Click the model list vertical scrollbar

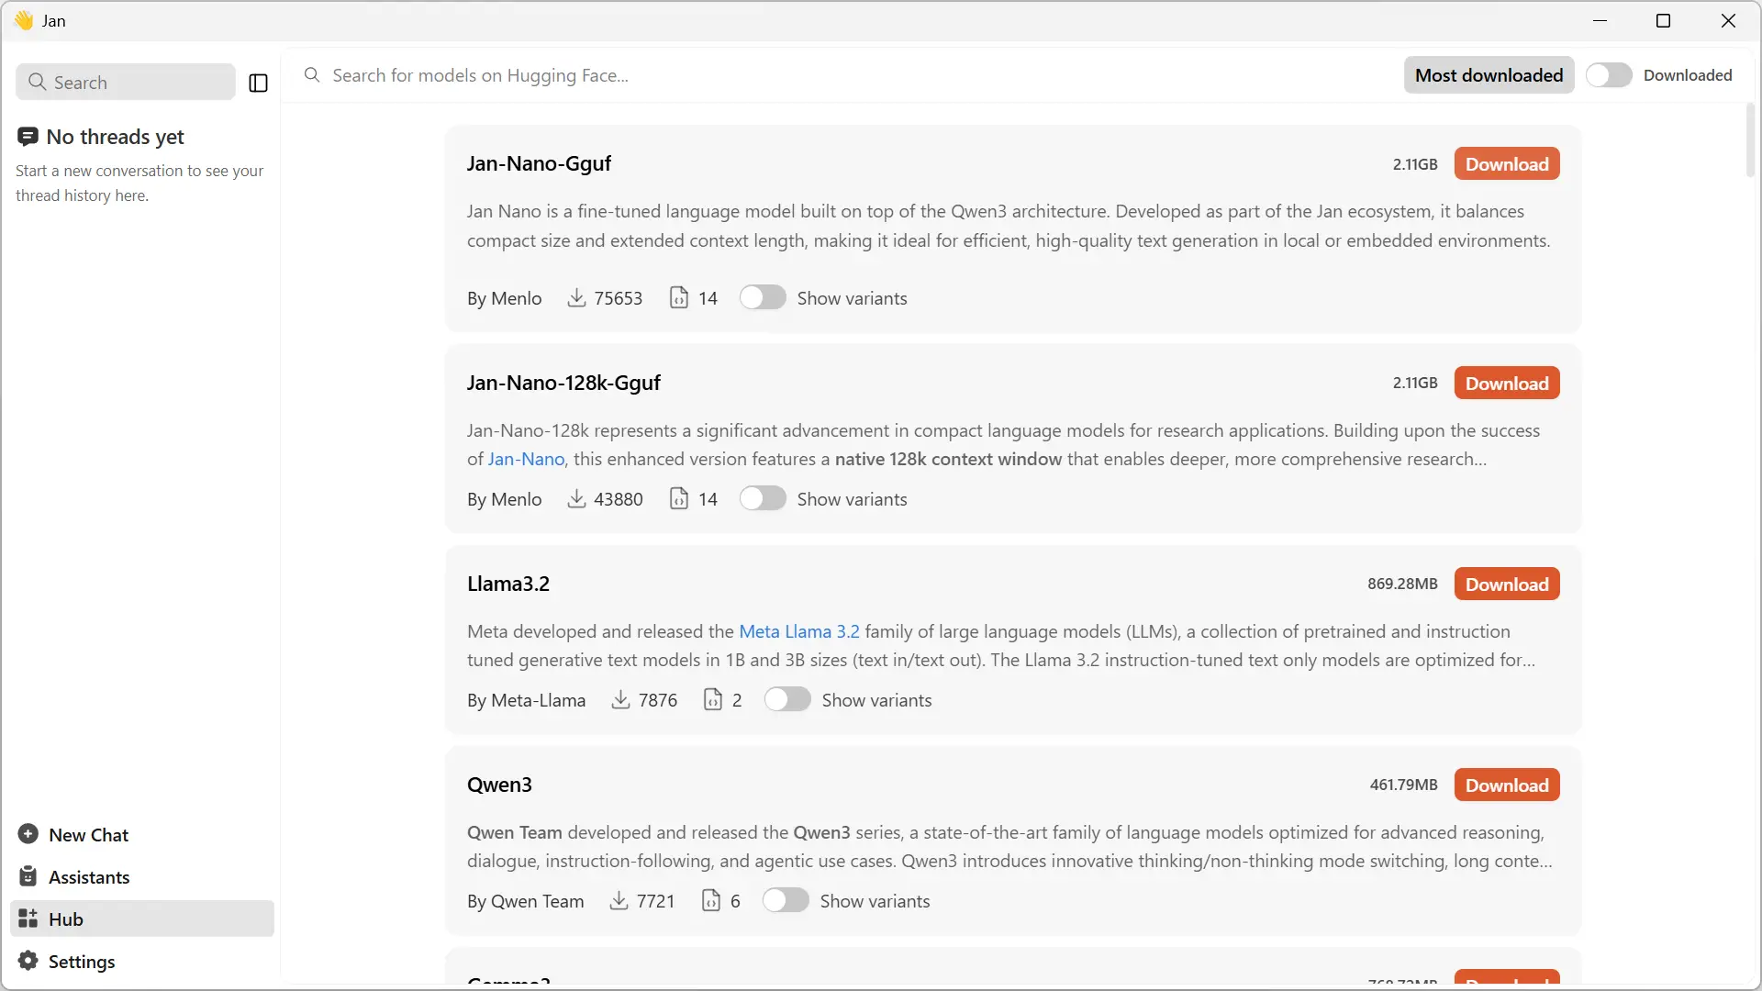pyautogui.click(x=1750, y=140)
